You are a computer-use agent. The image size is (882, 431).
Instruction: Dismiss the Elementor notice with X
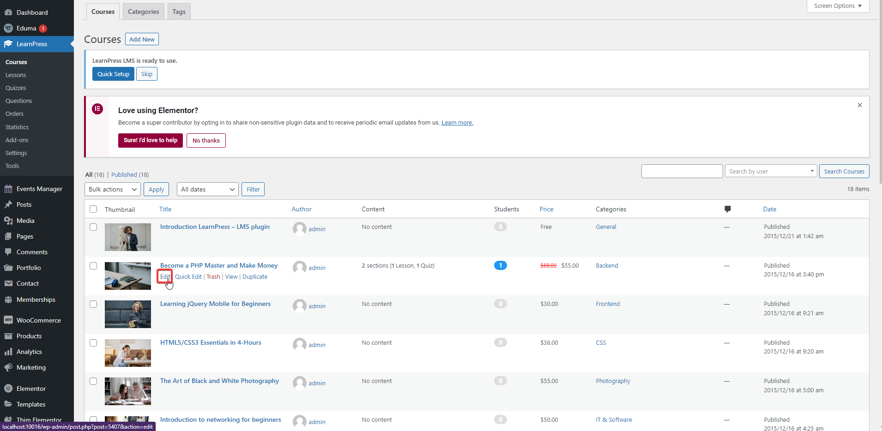pyautogui.click(x=860, y=105)
